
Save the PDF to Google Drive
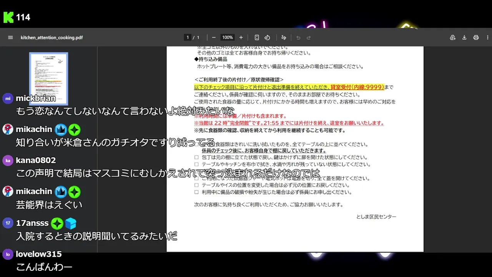tap(453, 37)
